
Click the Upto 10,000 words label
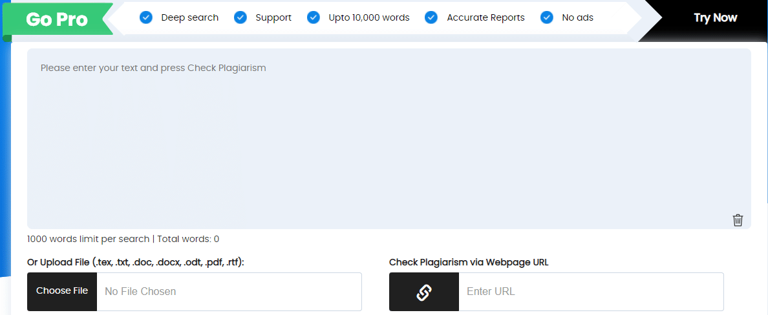click(x=369, y=18)
